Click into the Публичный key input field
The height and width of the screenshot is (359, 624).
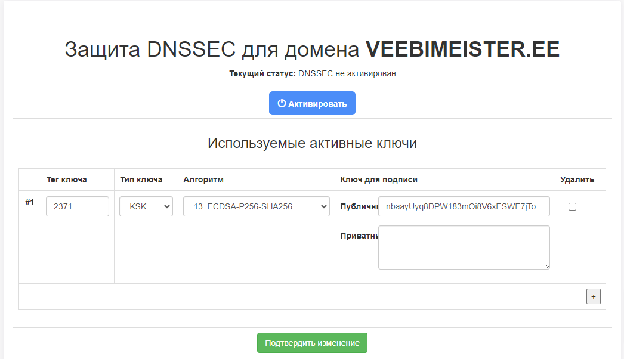(464, 206)
